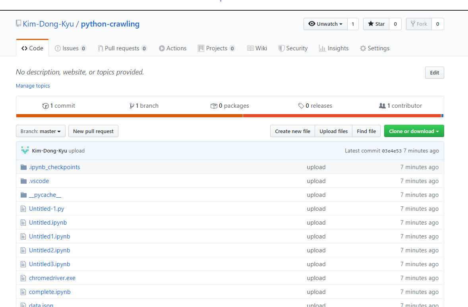Viewport: 468px width, 307px height.
Task: Click Create new file button
Action: coord(292,131)
